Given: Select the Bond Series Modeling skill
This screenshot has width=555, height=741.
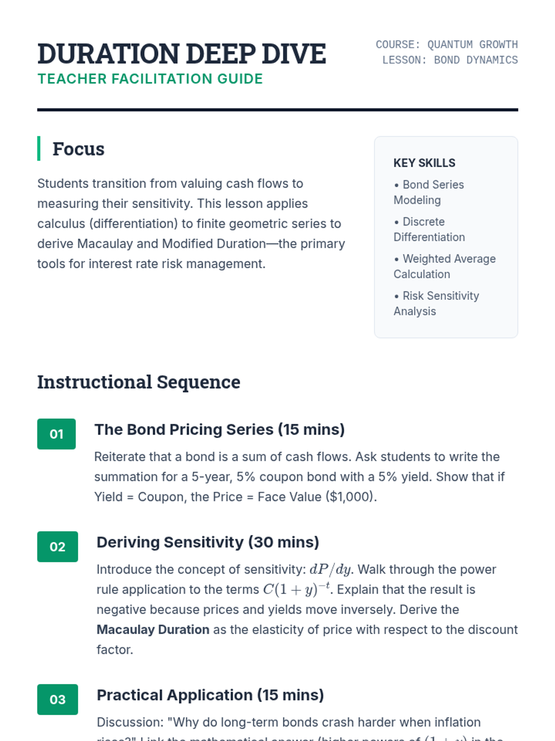Looking at the screenshot, I should tap(429, 192).
